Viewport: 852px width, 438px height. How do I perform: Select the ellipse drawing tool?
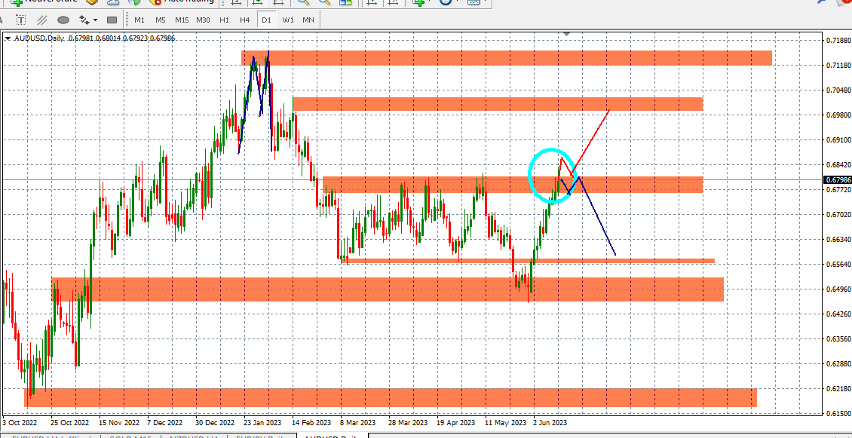(63, 20)
